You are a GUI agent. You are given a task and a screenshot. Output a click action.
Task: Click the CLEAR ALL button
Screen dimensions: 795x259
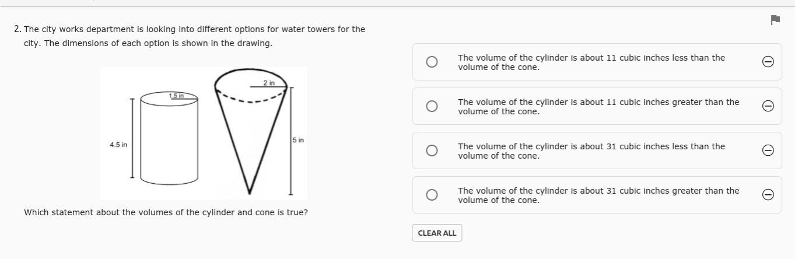pyautogui.click(x=437, y=233)
